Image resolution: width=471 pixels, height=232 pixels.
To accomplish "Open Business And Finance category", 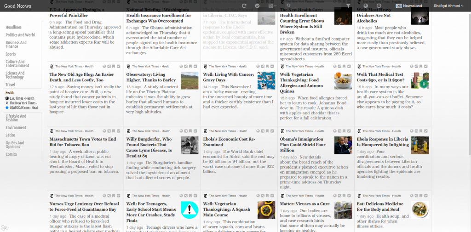I will [16, 45].
